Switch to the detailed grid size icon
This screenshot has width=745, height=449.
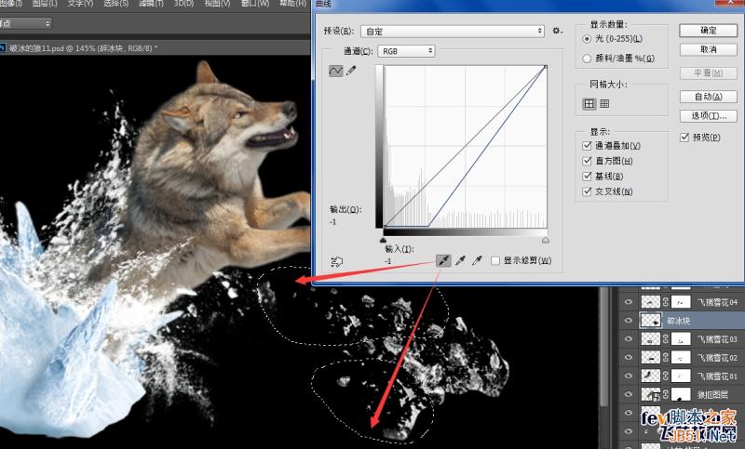click(x=604, y=103)
